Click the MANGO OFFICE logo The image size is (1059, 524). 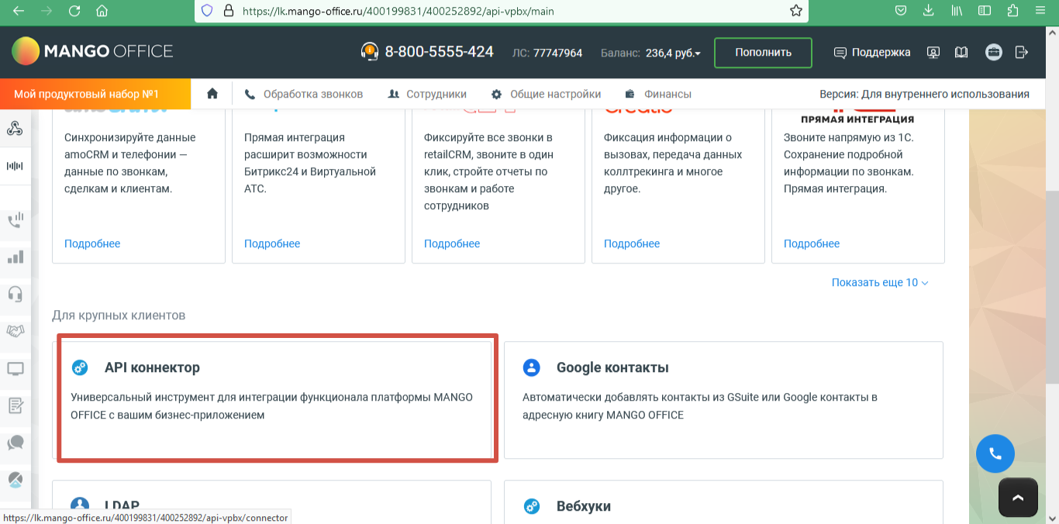coord(92,52)
